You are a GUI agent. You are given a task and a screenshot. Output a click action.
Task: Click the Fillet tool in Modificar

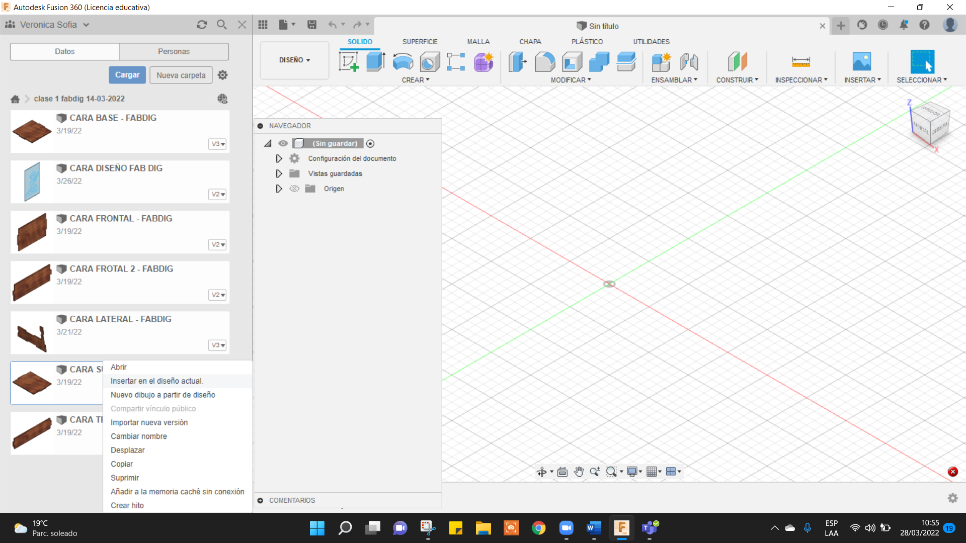click(x=545, y=62)
